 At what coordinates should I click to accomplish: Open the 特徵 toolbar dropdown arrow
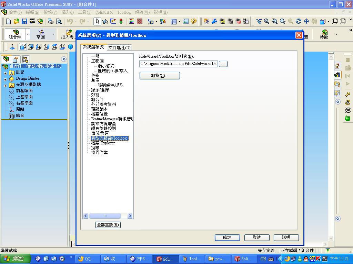pos(336,34)
